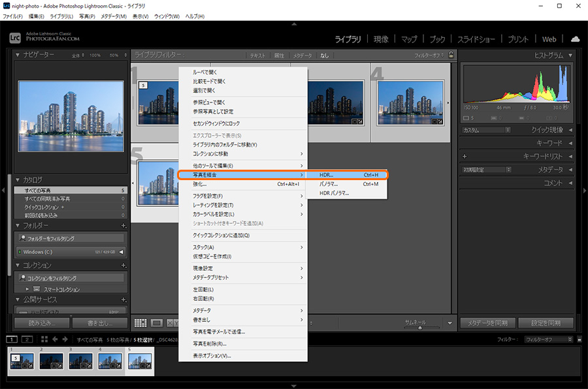Enable the Attribute library filter
This screenshot has width=588, height=389.
point(279,55)
